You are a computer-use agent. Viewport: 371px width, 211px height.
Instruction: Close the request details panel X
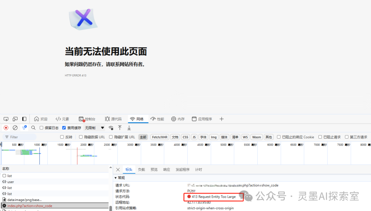118,169
